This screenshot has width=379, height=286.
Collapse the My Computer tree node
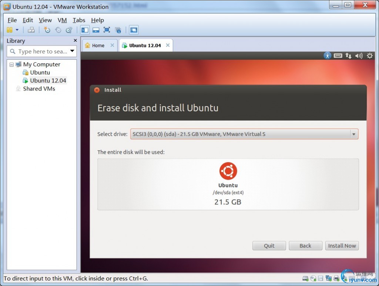pos(11,65)
